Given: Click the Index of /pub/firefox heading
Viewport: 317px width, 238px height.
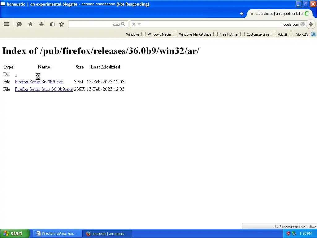Looking at the screenshot, I should pyautogui.click(x=101, y=51).
